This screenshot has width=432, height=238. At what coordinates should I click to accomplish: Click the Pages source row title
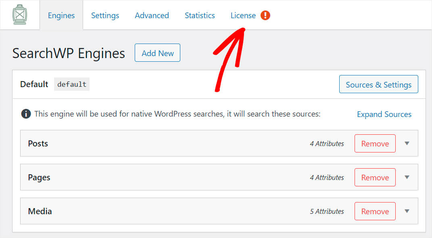(x=39, y=177)
